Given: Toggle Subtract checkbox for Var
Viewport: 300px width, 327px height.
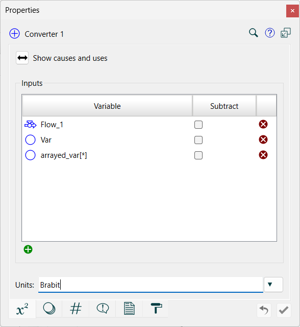Looking at the screenshot, I should click(x=198, y=140).
